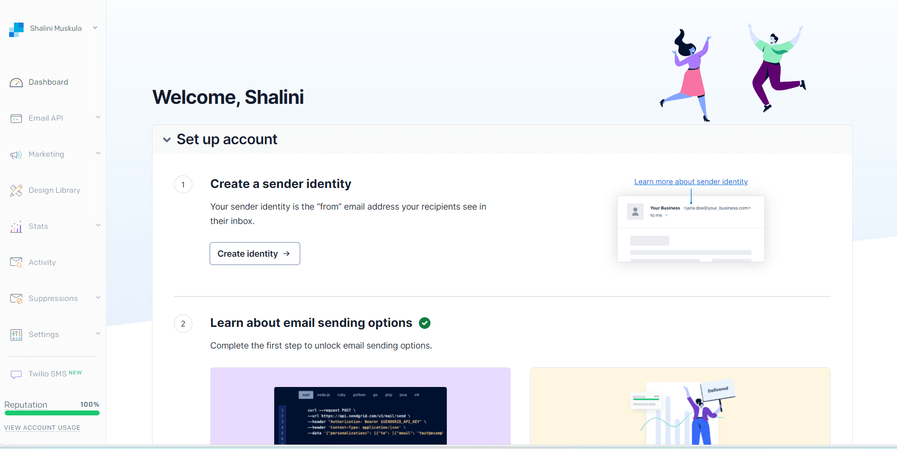
Task: Open Learn more about sender identity link
Action: [691, 182]
